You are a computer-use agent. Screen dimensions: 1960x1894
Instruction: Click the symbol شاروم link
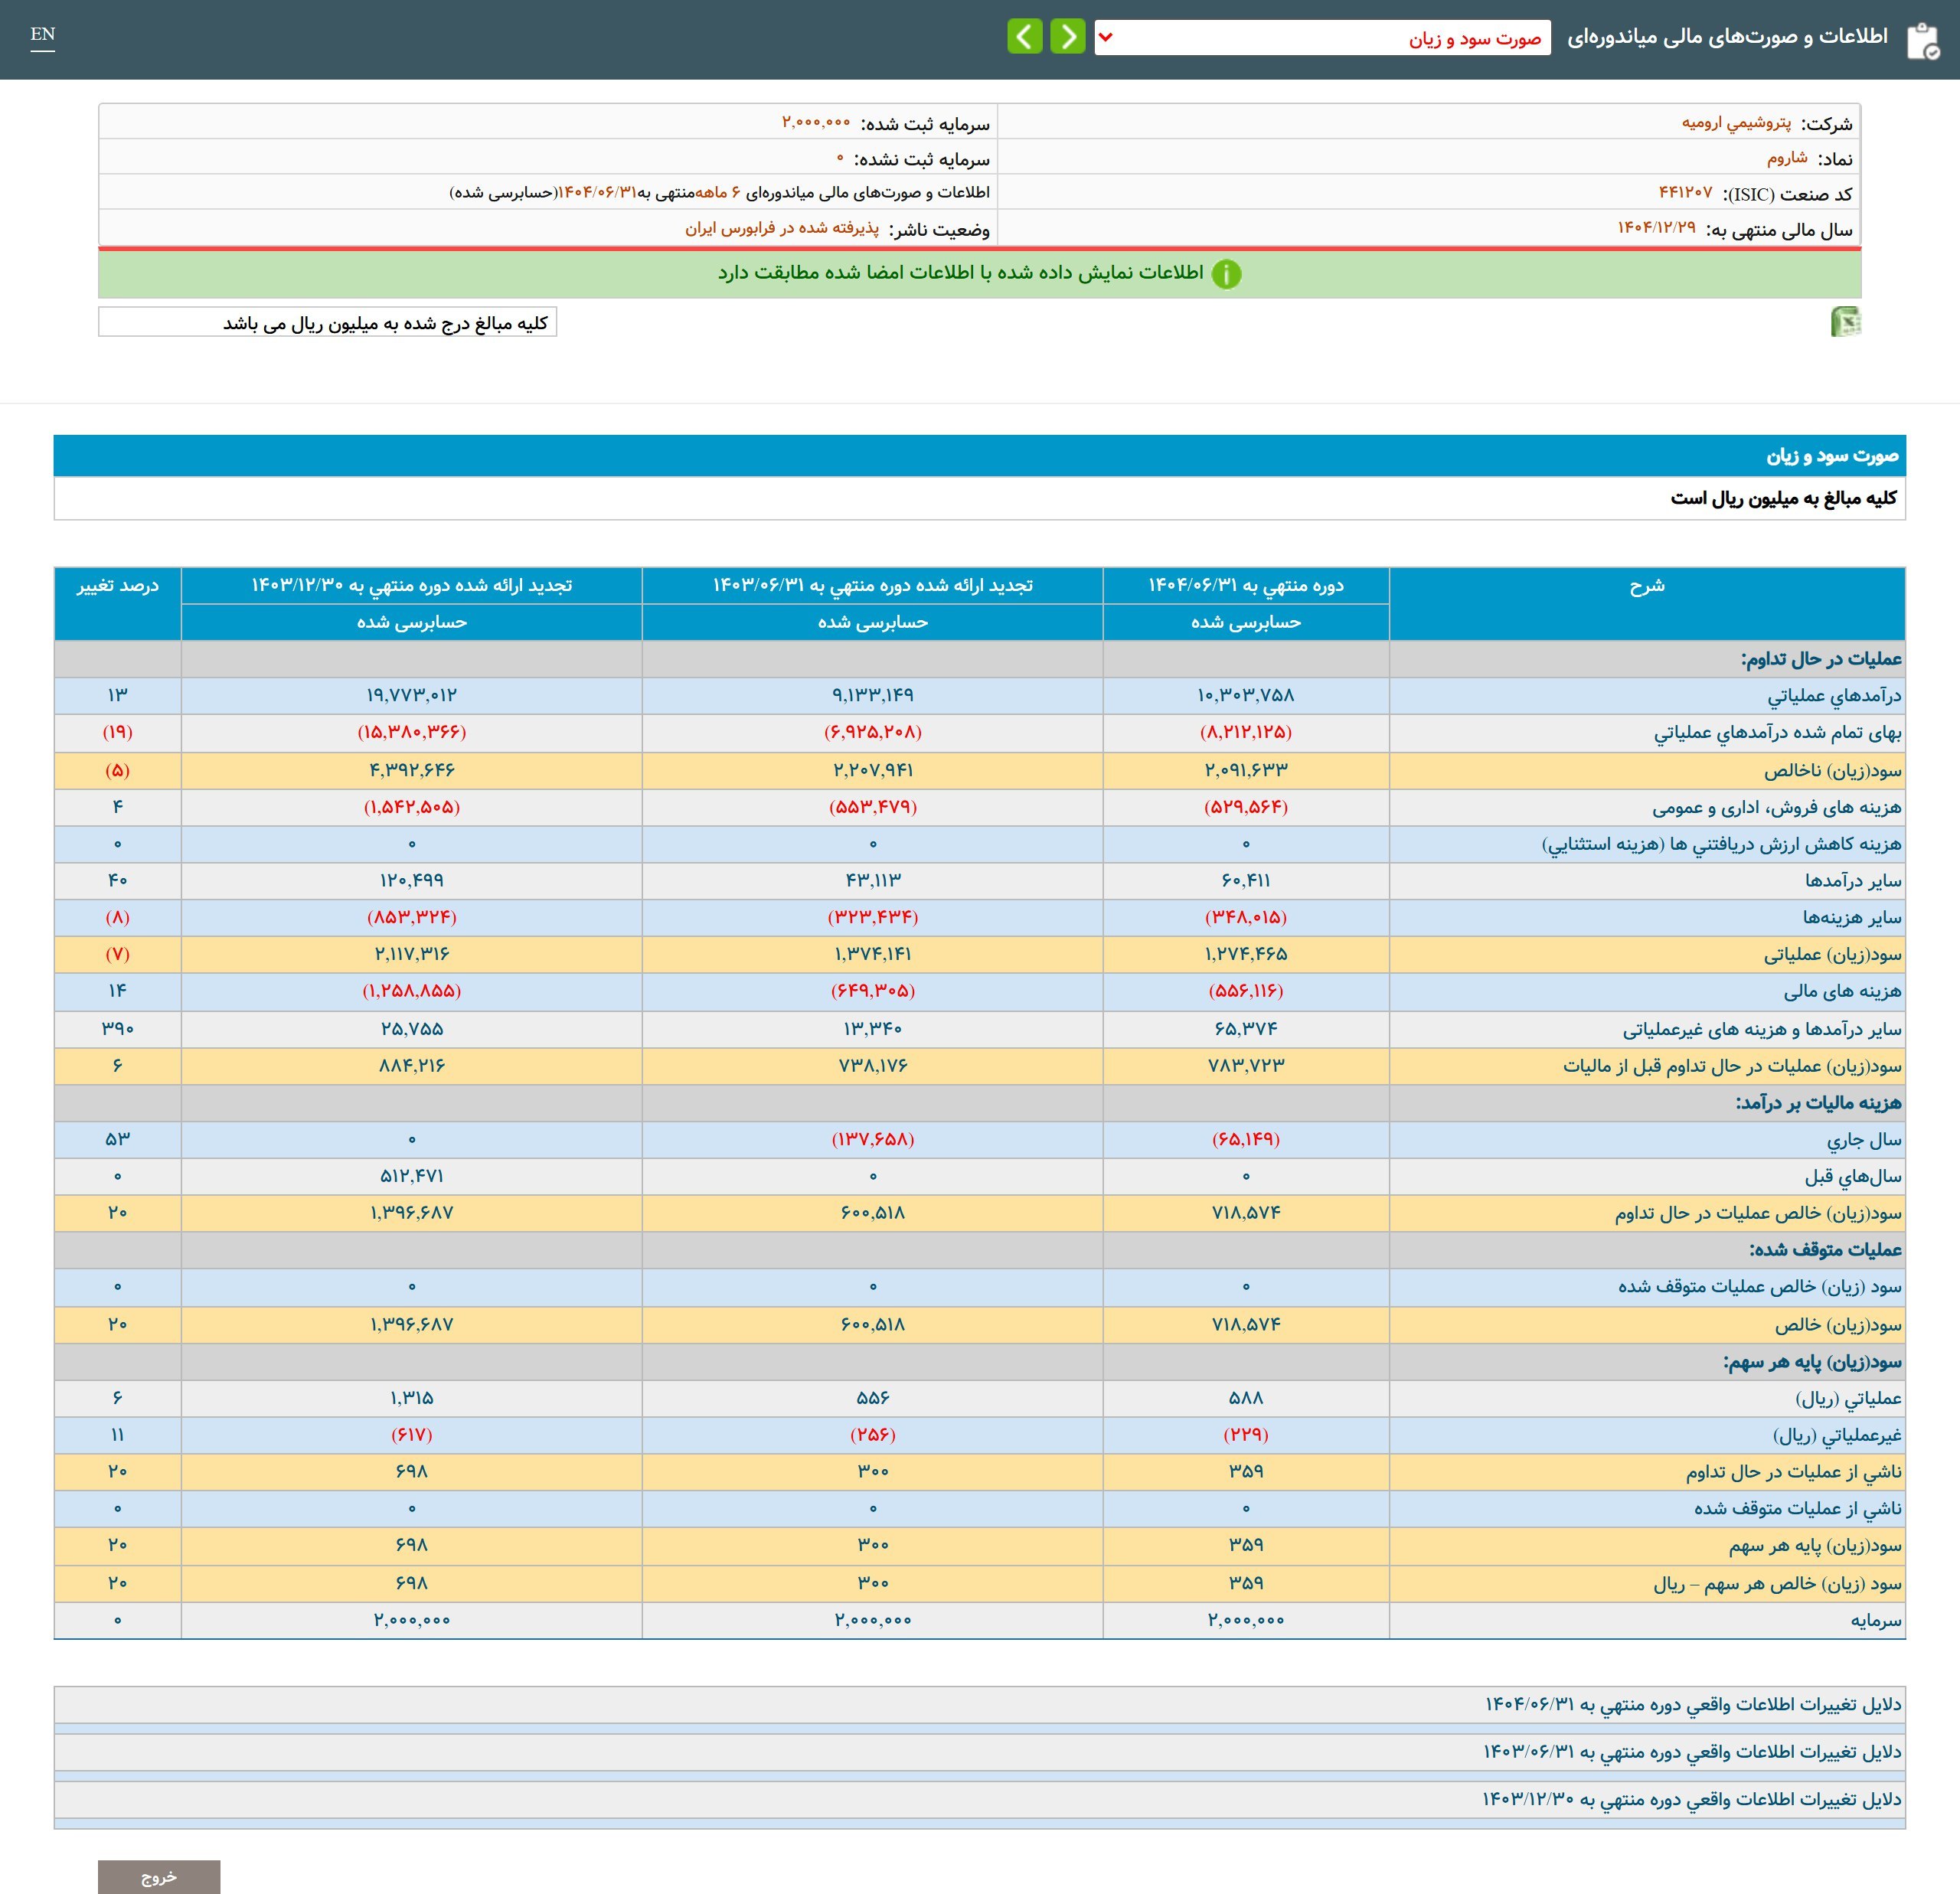(x=1787, y=158)
